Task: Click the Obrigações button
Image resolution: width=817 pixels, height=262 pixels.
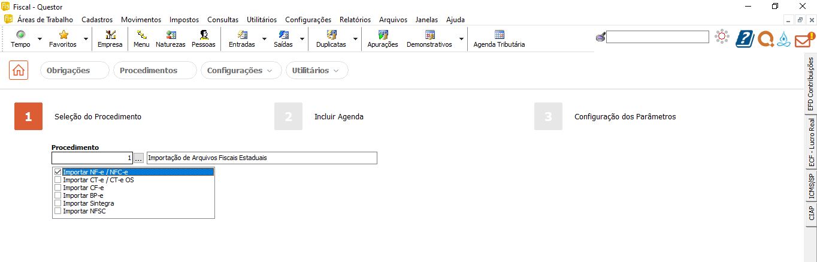Action: [x=74, y=70]
